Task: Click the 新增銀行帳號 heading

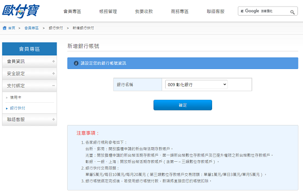Action: [83, 46]
